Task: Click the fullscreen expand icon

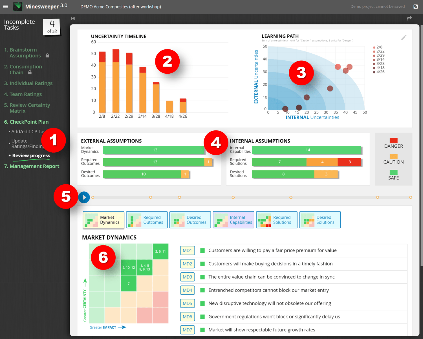Action: click(415, 6)
